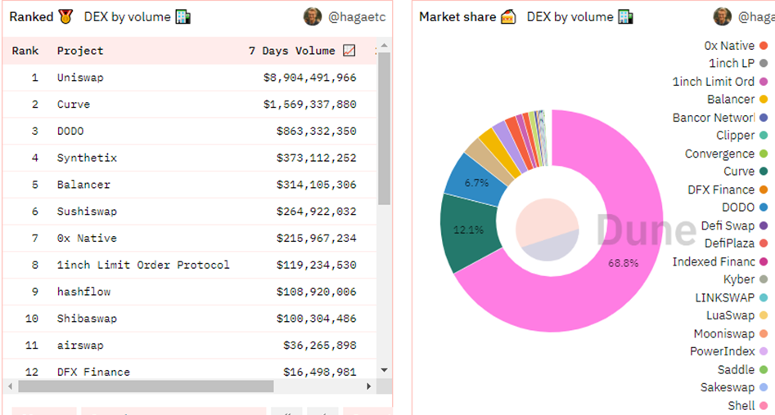This screenshot has height=415, width=775.
Task: Click the vertical scrollbar thumb of the table
Action: pos(385,128)
